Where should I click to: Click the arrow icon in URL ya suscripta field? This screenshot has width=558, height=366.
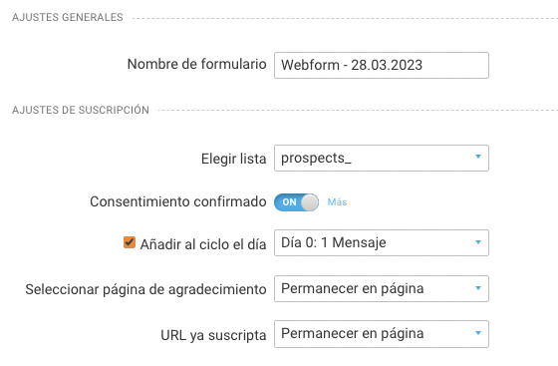point(478,333)
